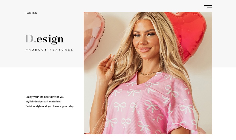This screenshot has width=236, height=140.
Task: Click the "stylish design soft materials" line
Action: (43, 101)
